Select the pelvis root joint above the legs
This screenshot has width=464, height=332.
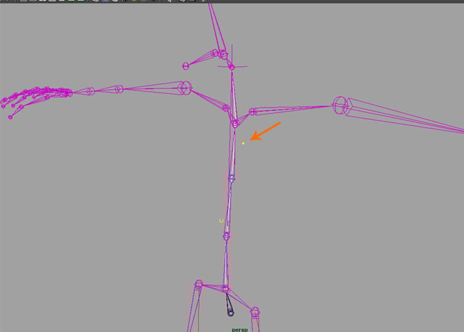point(226,289)
